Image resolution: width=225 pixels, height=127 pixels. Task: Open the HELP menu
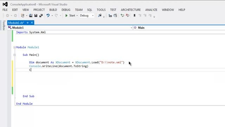[182, 10]
